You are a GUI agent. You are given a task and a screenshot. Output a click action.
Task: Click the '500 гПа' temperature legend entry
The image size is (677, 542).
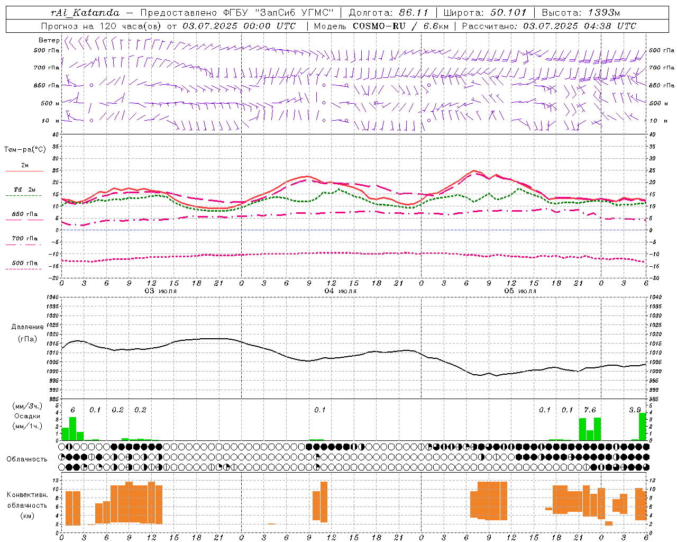25,263
